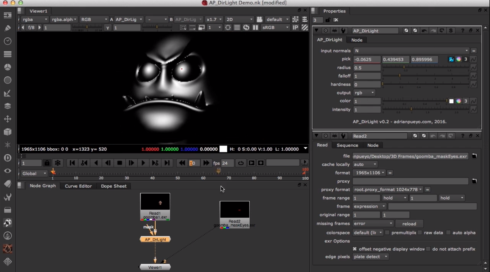The image size is (490, 272).
Task: Enable the auto alpha checkbox
Action: click(x=448, y=233)
